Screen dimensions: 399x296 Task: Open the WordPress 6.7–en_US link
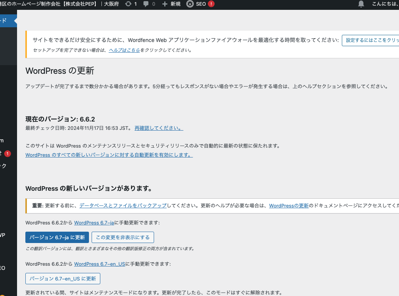[100, 264]
